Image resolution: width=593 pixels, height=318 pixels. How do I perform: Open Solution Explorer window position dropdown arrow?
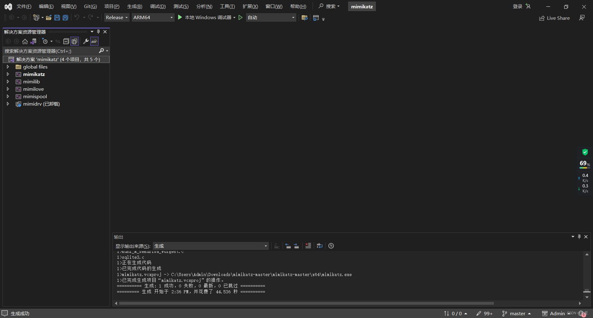[x=92, y=32]
